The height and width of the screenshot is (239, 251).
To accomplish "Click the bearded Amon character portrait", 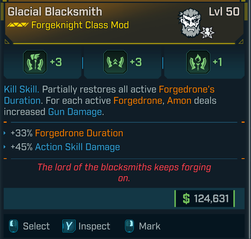I will 191,22.
